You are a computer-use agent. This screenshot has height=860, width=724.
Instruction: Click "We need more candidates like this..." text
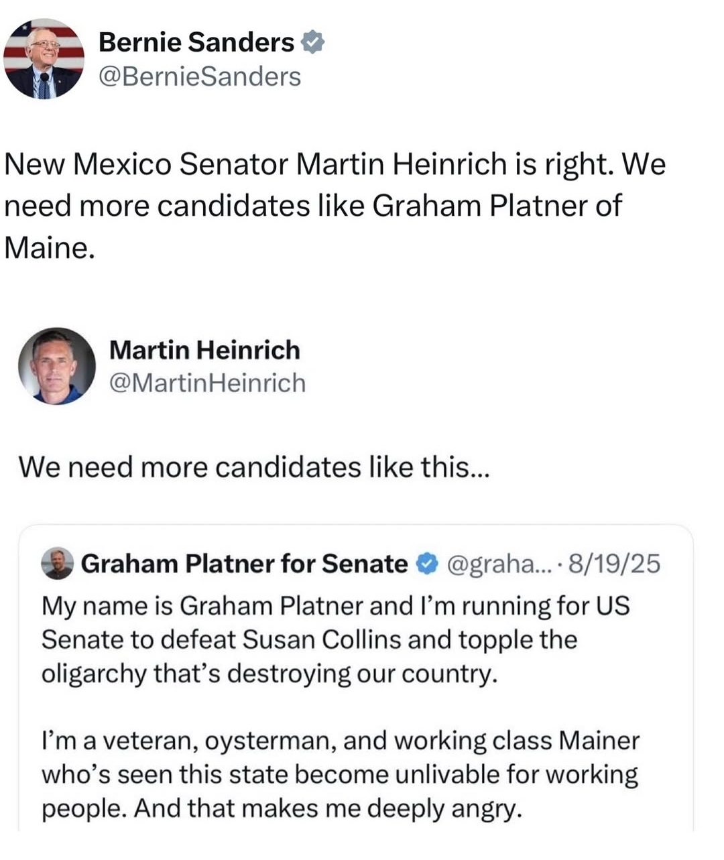click(x=254, y=467)
